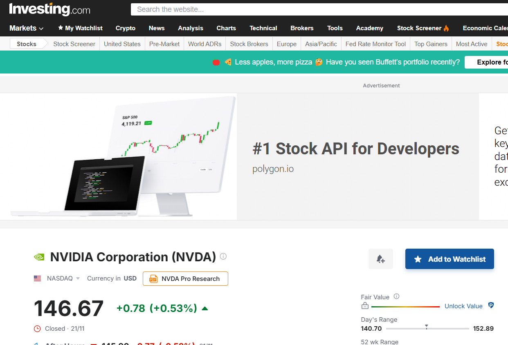This screenshot has height=345, width=508.
Task: Select Pre-Market in sub-navigation
Action: point(164,44)
